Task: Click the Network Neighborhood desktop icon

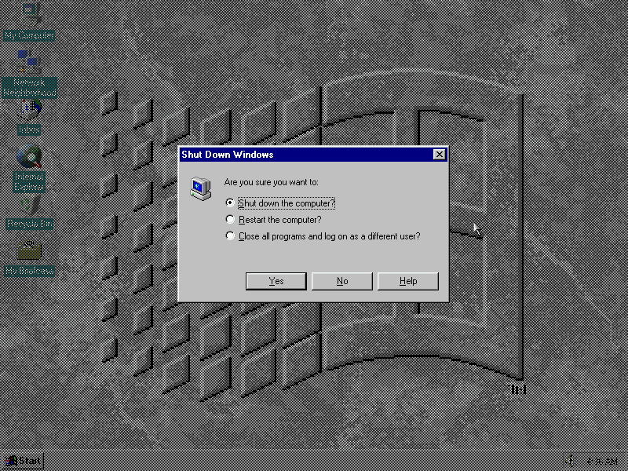Action: coord(29,61)
